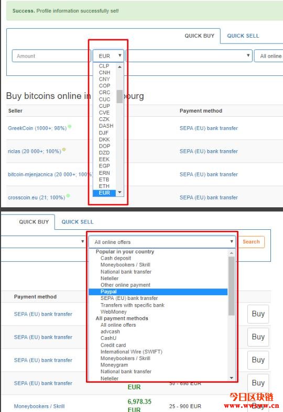Screen dimensions: 283x412
Task: Choose DASH from currency list
Action: (106, 126)
